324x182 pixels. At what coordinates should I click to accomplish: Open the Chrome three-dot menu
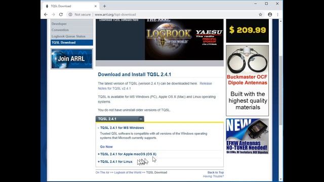pyautogui.click(x=277, y=15)
